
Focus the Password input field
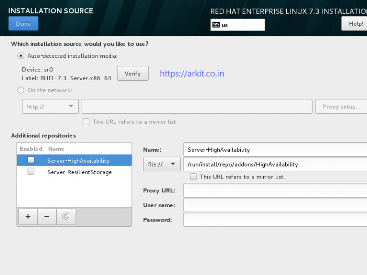(x=275, y=220)
